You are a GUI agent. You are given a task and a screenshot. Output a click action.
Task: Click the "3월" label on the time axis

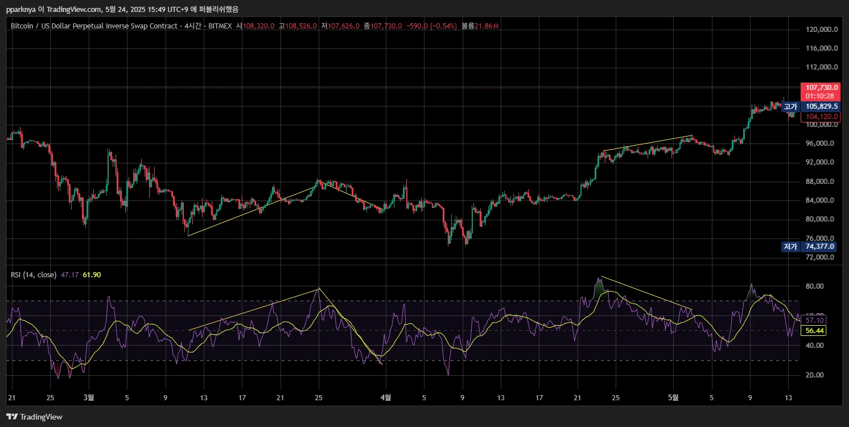click(x=88, y=397)
